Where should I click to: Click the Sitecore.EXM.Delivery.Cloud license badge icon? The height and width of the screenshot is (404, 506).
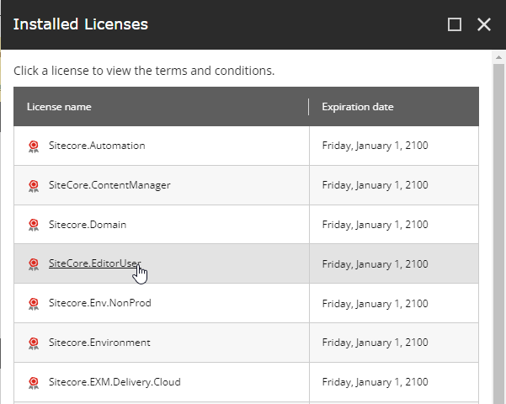tap(34, 383)
